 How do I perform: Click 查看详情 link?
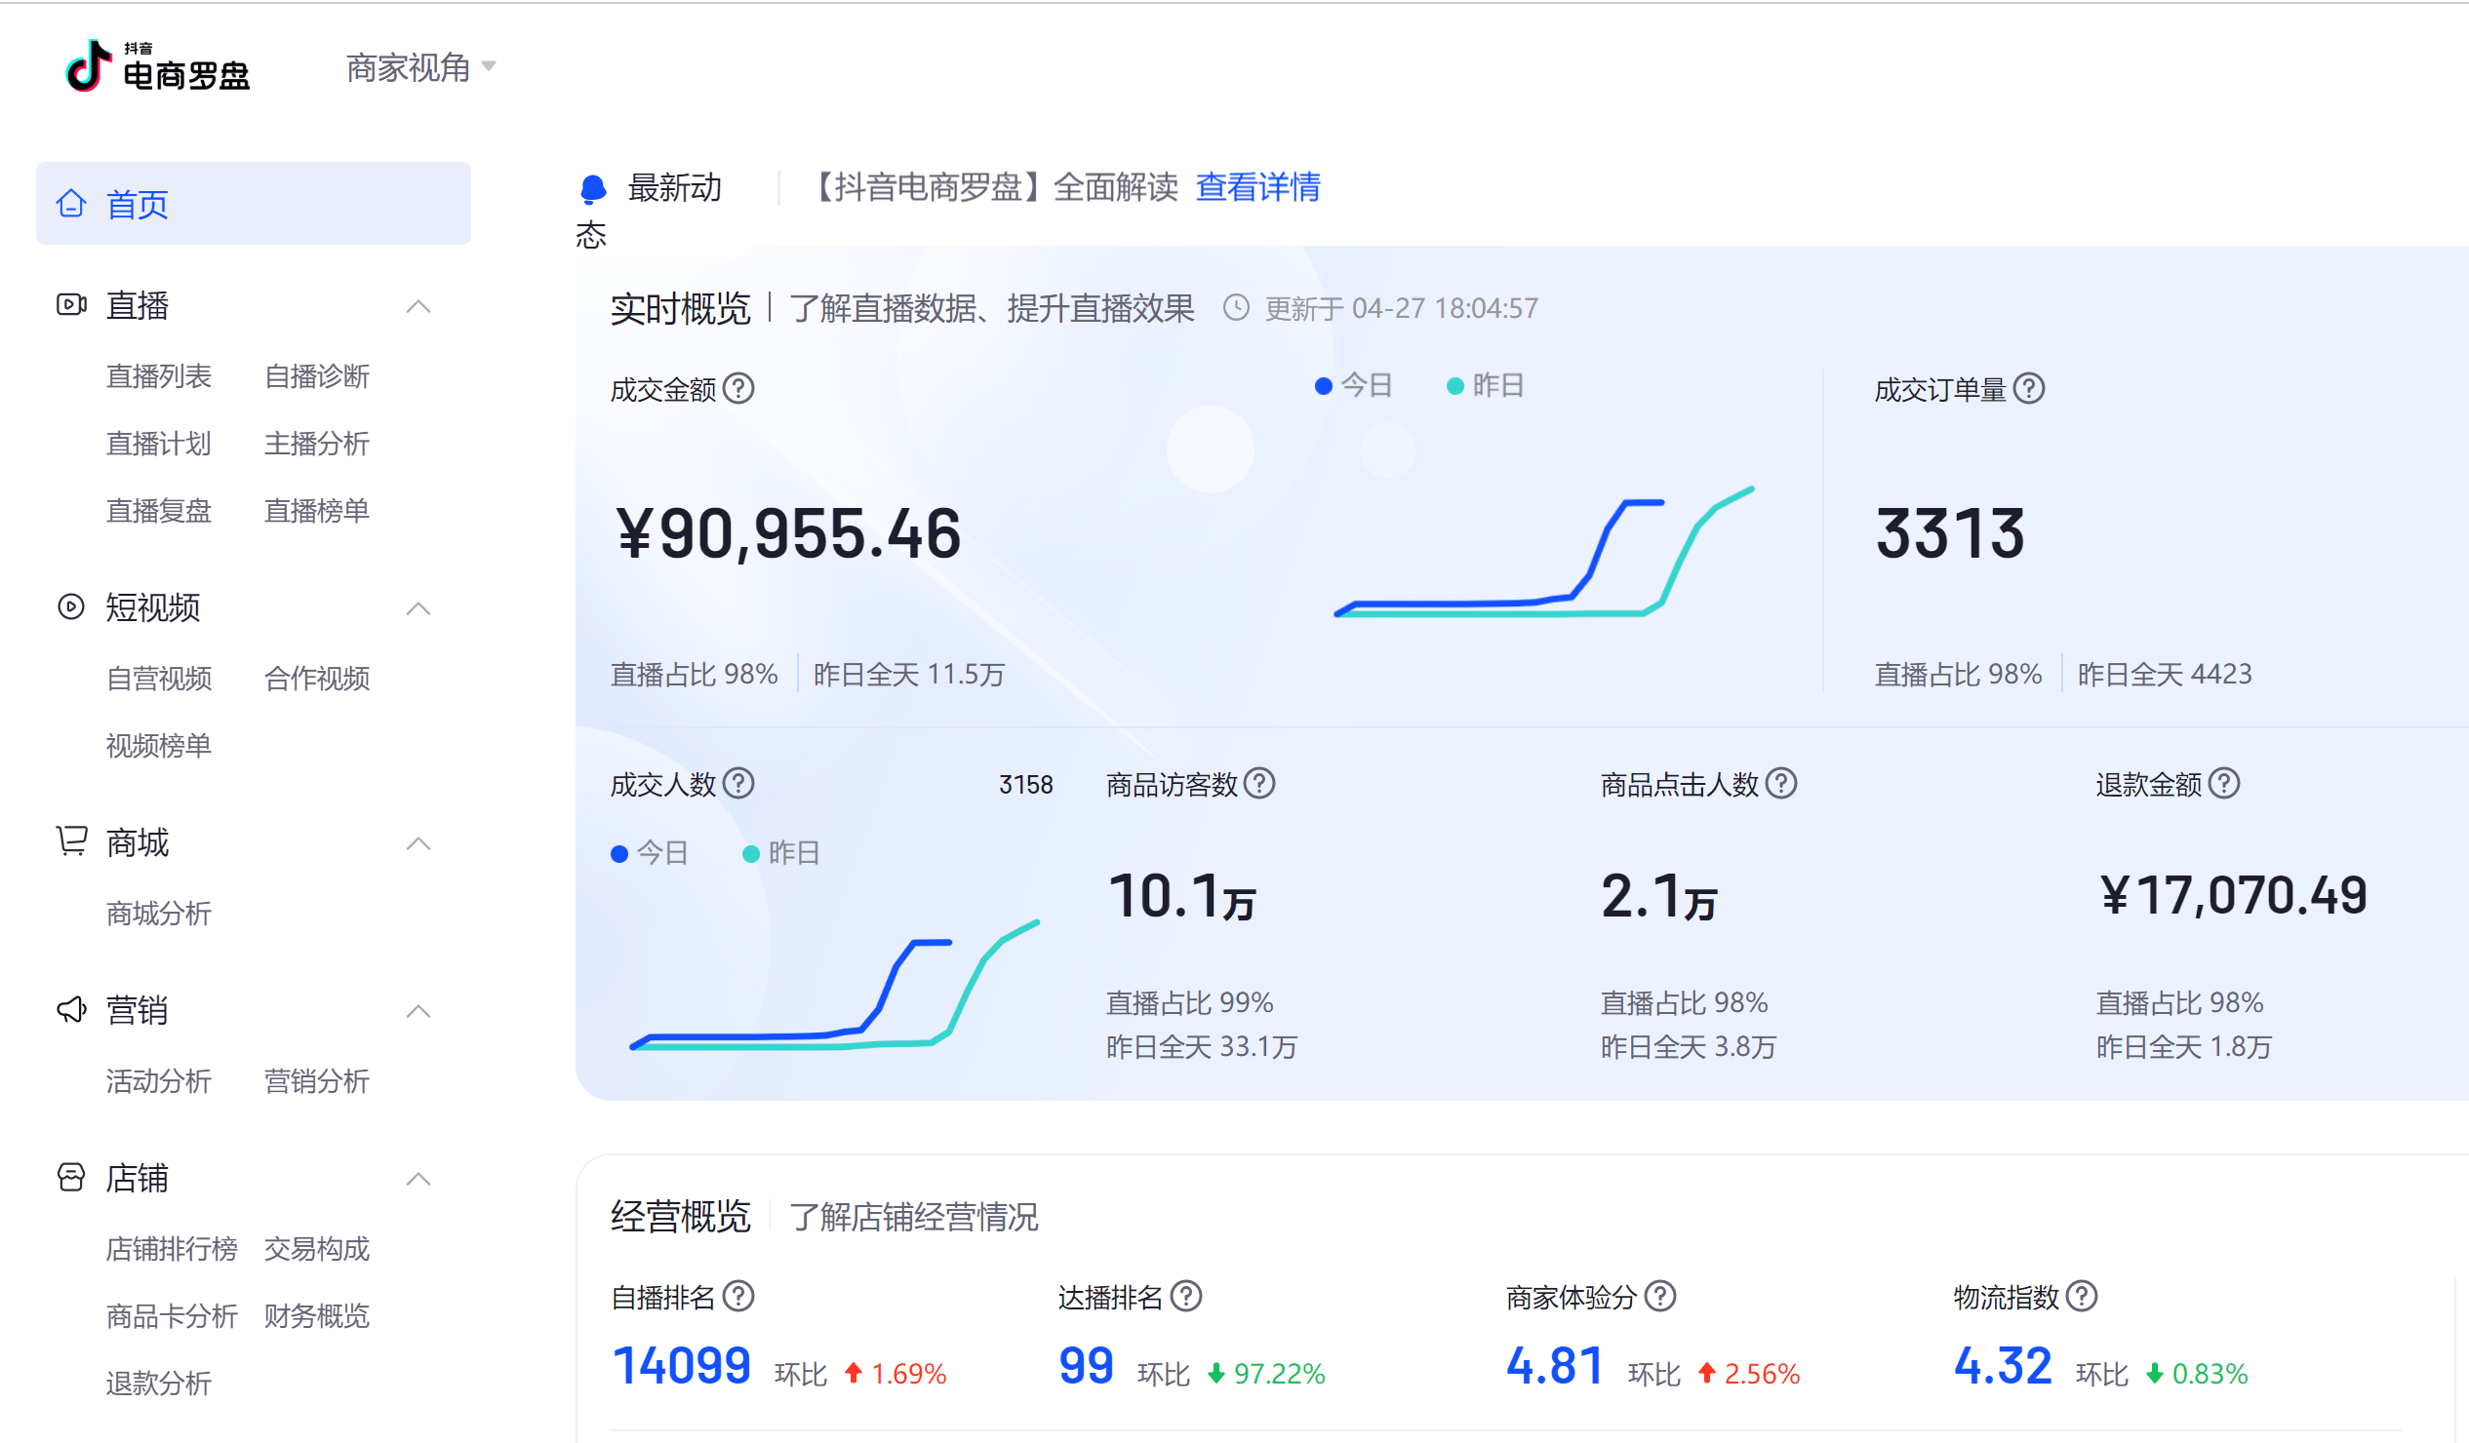click(1258, 186)
